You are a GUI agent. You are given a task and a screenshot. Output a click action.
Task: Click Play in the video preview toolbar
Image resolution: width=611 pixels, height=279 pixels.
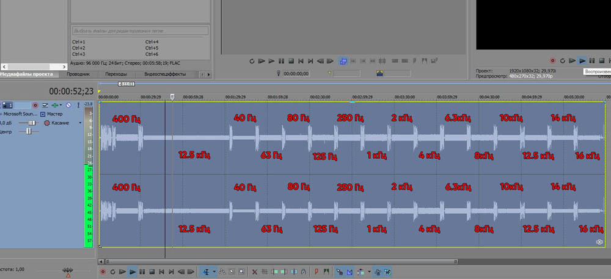(x=582, y=61)
